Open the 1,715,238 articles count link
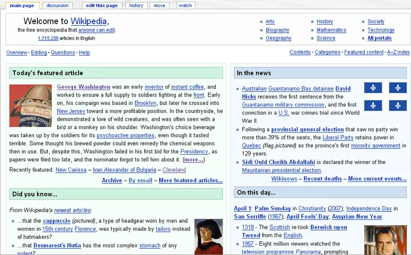 point(48,39)
